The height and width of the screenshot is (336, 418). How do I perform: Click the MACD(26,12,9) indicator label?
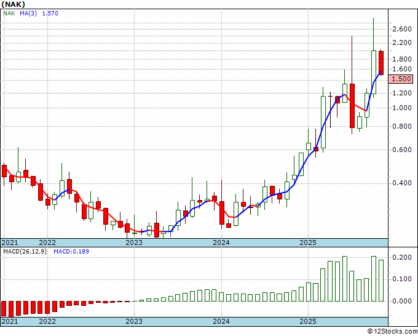[25, 252]
